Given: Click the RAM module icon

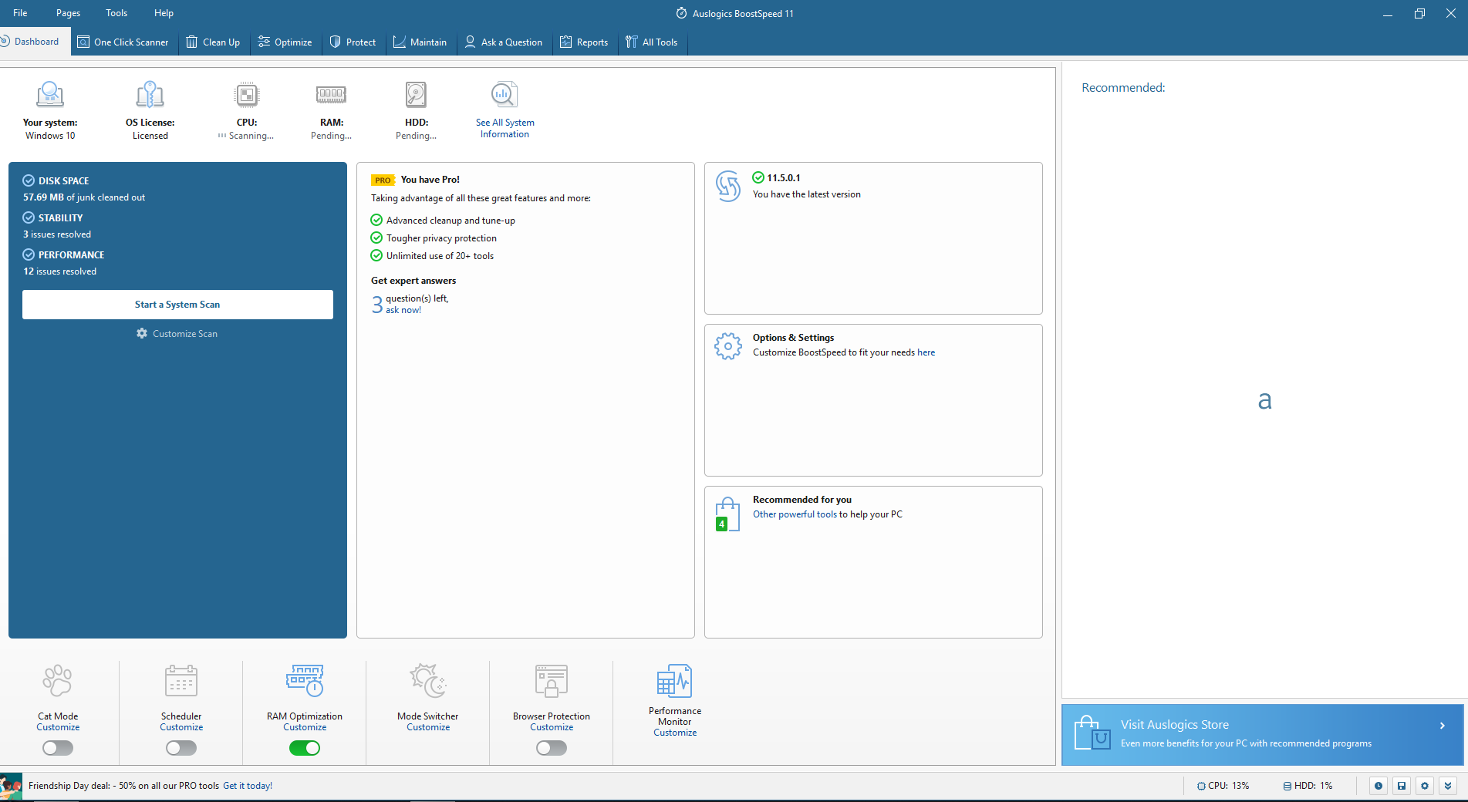Looking at the screenshot, I should 332,94.
